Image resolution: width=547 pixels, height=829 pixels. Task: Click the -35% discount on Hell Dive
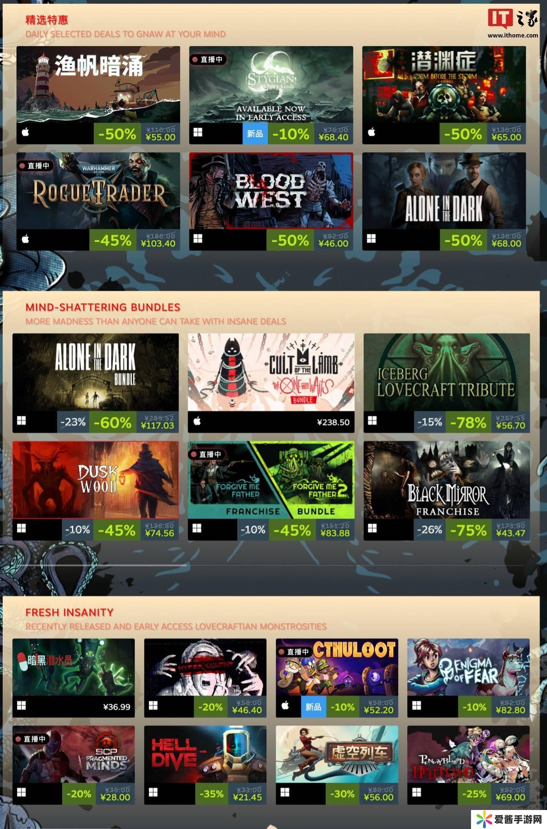212,794
